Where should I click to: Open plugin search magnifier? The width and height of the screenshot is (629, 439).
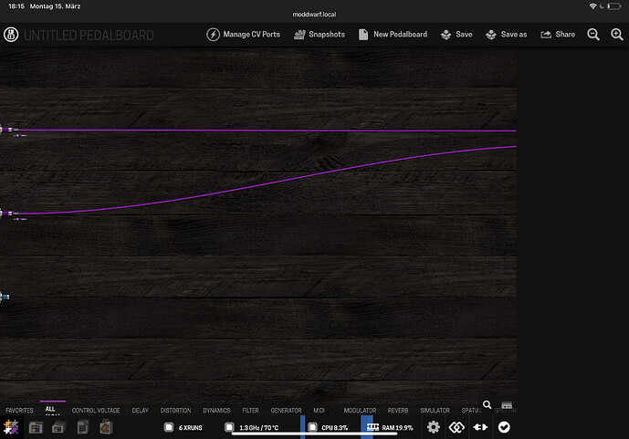tap(487, 405)
